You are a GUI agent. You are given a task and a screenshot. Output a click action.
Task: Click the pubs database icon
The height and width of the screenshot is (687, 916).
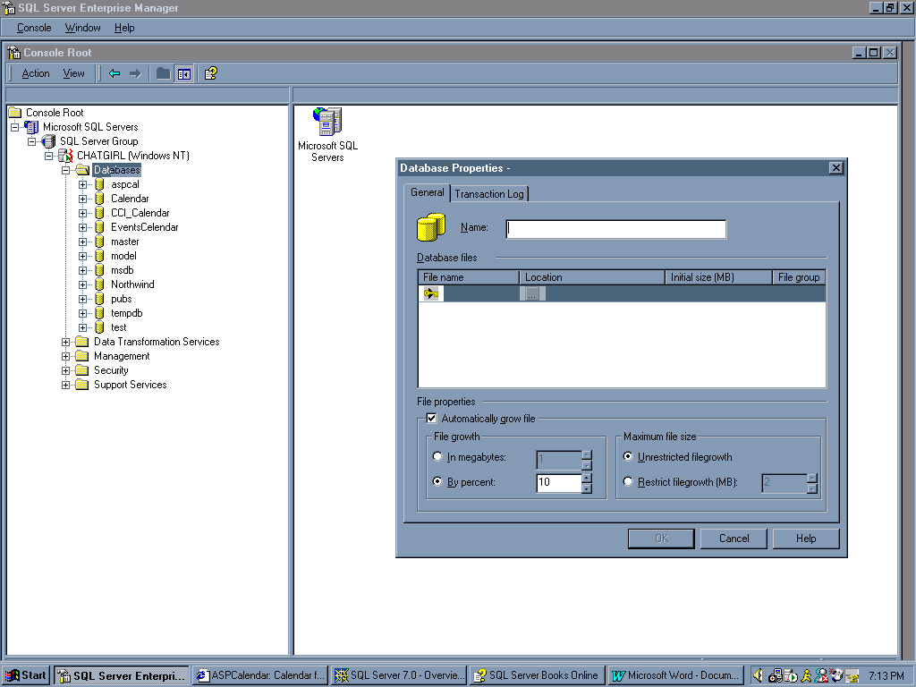click(x=100, y=299)
